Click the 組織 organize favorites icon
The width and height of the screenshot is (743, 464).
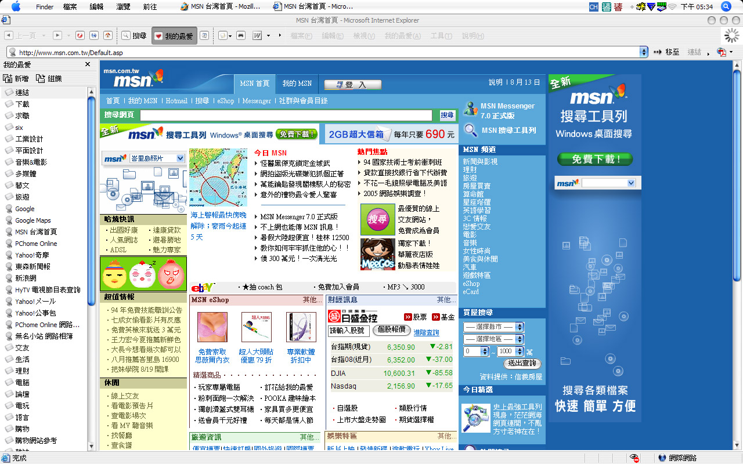[x=49, y=78]
